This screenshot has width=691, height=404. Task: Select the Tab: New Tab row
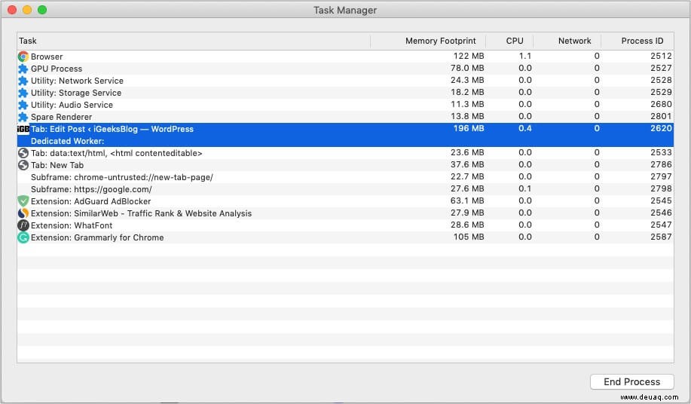tap(345, 165)
